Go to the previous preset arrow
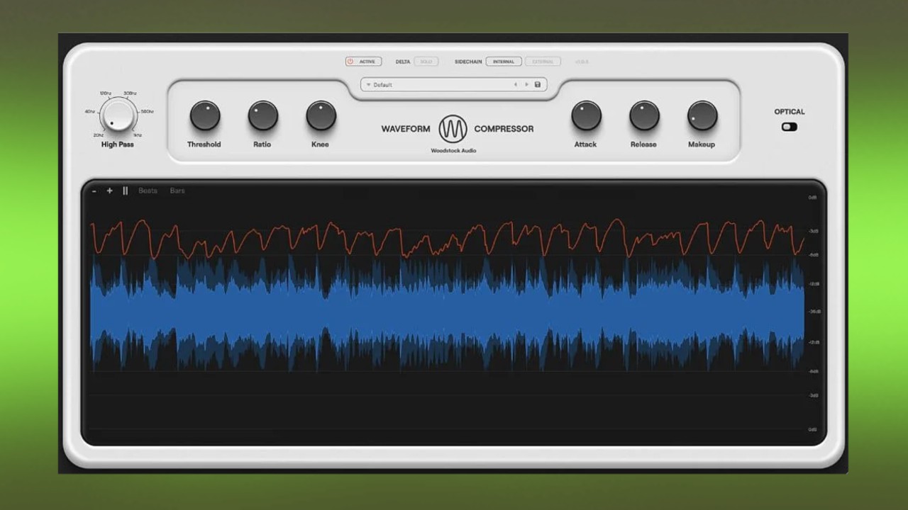 pos(516,84)
